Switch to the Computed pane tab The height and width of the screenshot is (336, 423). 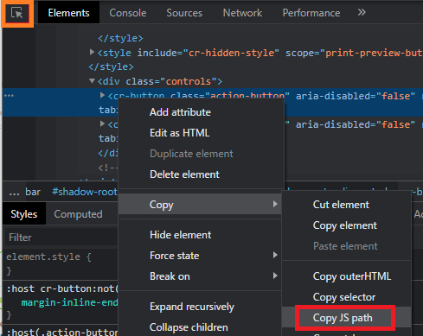(78, 214)
